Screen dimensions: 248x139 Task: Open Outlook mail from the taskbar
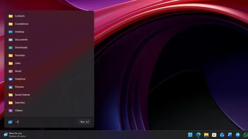pyautogui.click(x=222, y=135)
